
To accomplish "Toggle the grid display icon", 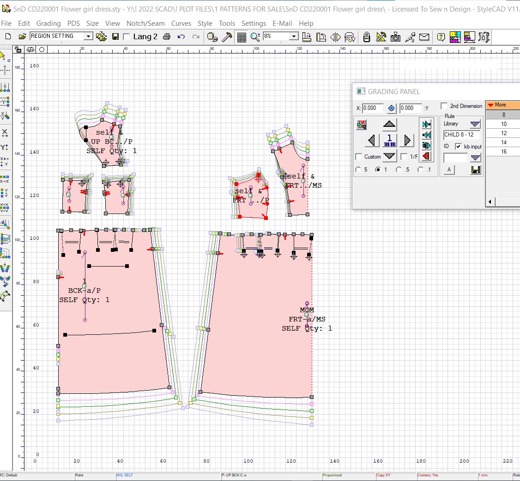I will point(242,37).
